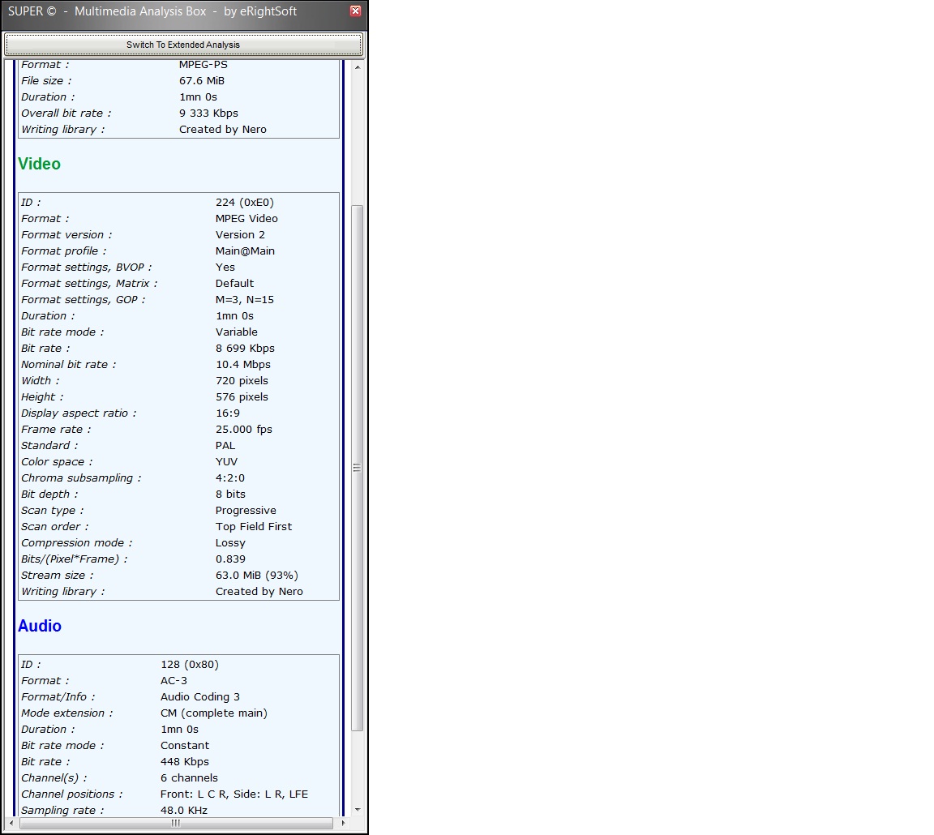Click the audio bit rate 448 Kbps
The height and width of the screenshot is (835, 934).
pos(185,762)
